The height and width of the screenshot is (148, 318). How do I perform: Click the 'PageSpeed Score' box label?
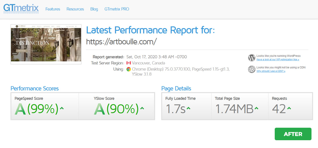click(29, 98)
